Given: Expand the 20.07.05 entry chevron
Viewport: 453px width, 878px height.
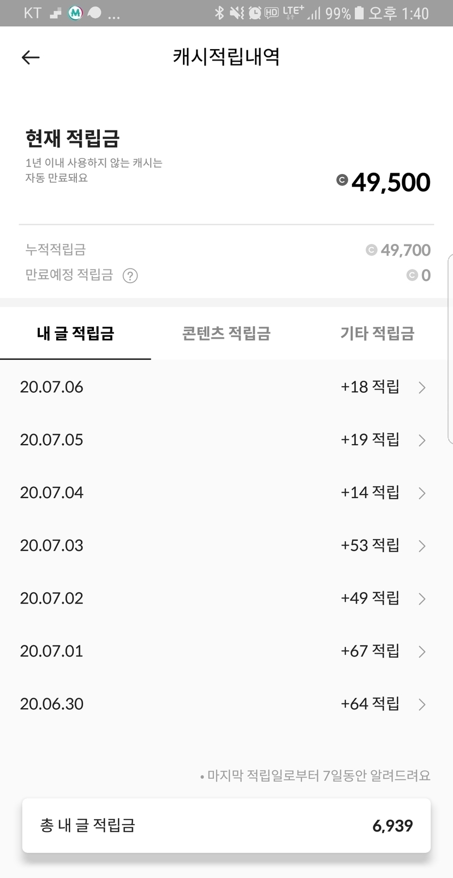Looking at the screenshot, I should 422,440.
